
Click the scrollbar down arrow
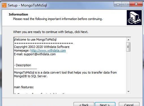click(x=128, y=91)
